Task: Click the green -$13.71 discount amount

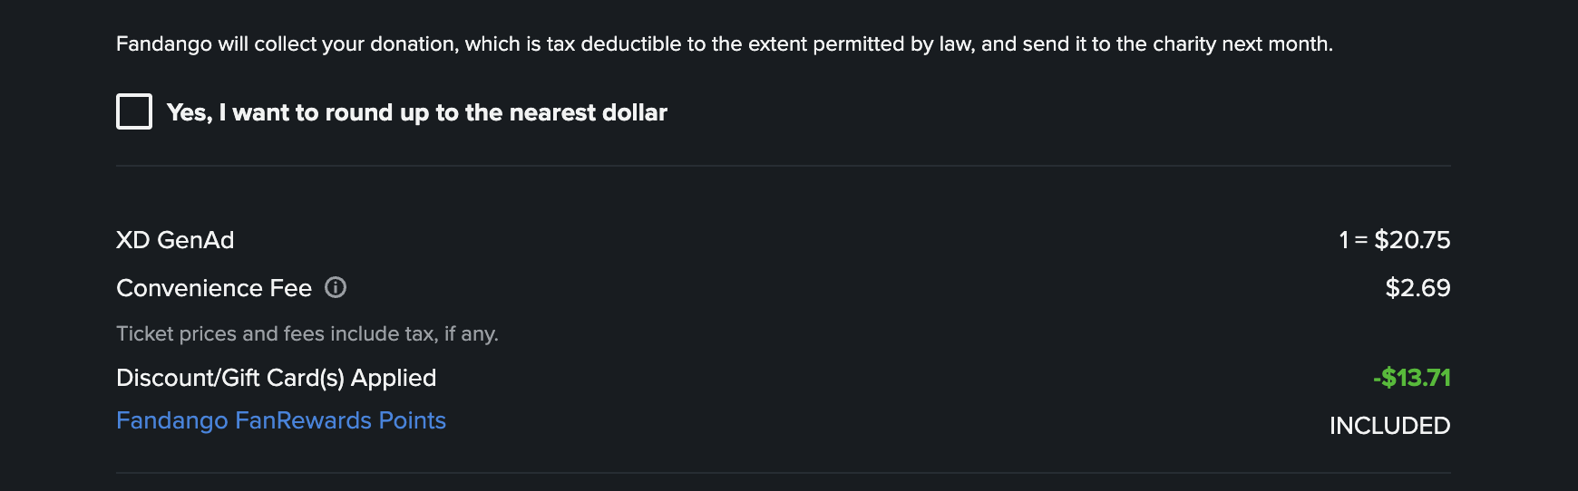Action: 1411,378
